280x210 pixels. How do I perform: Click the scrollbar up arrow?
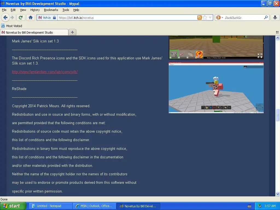[278, 38]
